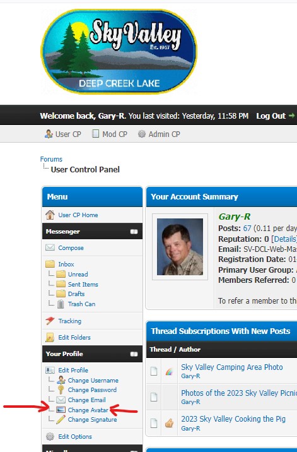Open author Gary-R under Camping Area Photo
The image size is (297, 452).
pyautogui.click(x=190, y=376)
